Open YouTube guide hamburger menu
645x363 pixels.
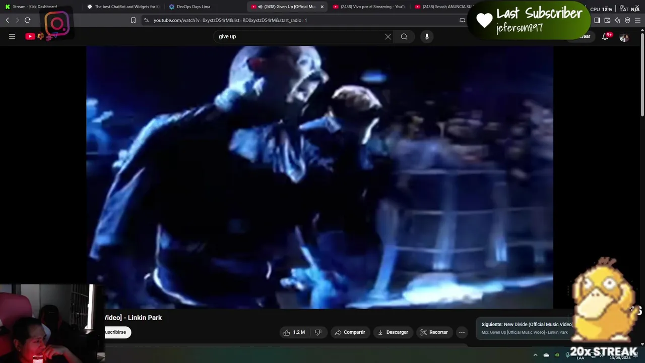tap(12, 36)
